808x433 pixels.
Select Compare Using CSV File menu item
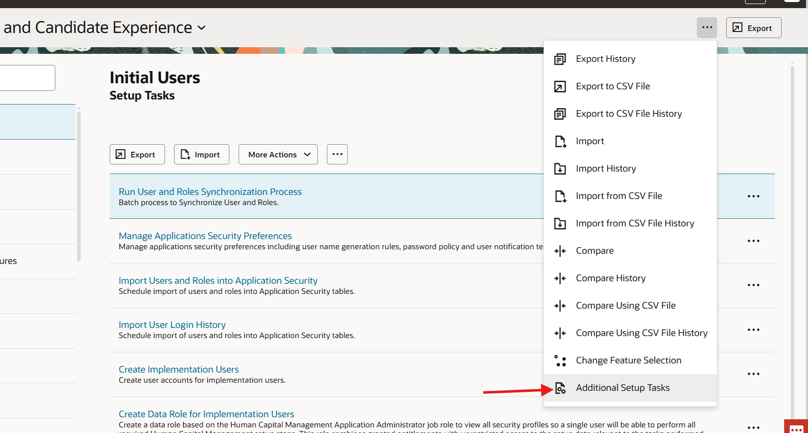pos(625,306)
